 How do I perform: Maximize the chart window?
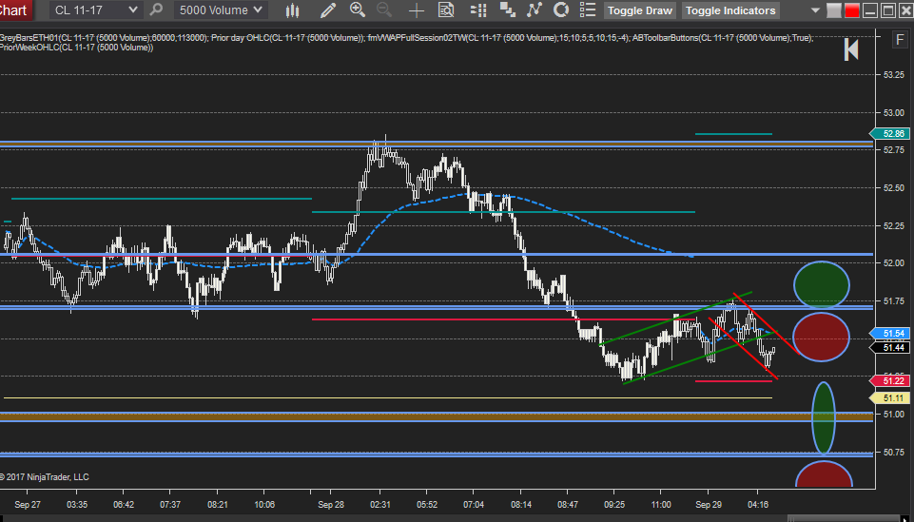pyautogui.click(x=888, y=10)
